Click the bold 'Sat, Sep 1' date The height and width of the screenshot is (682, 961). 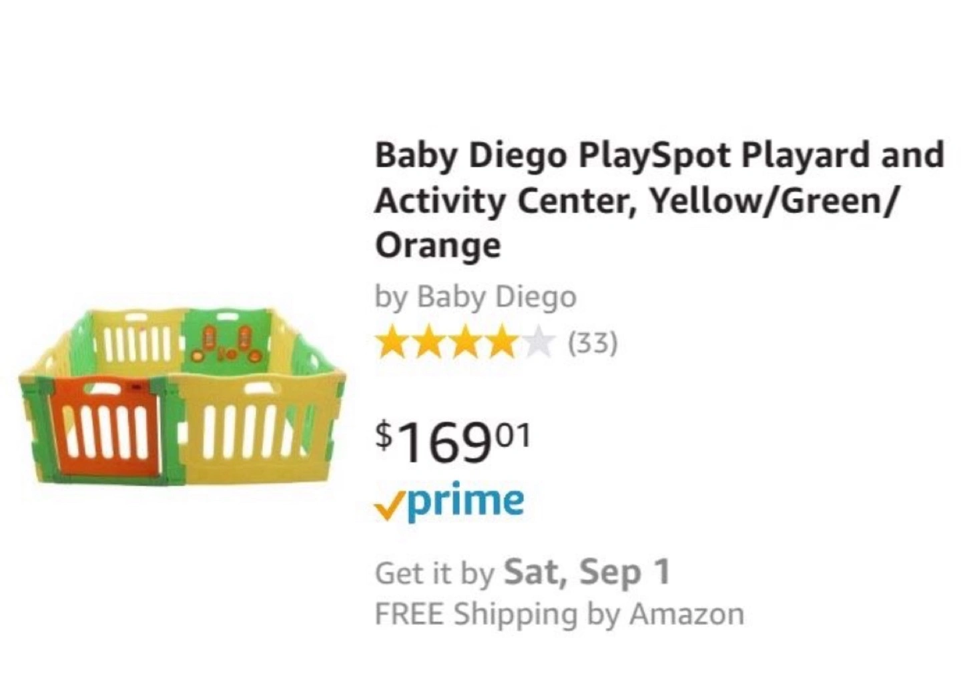(587, 573)
